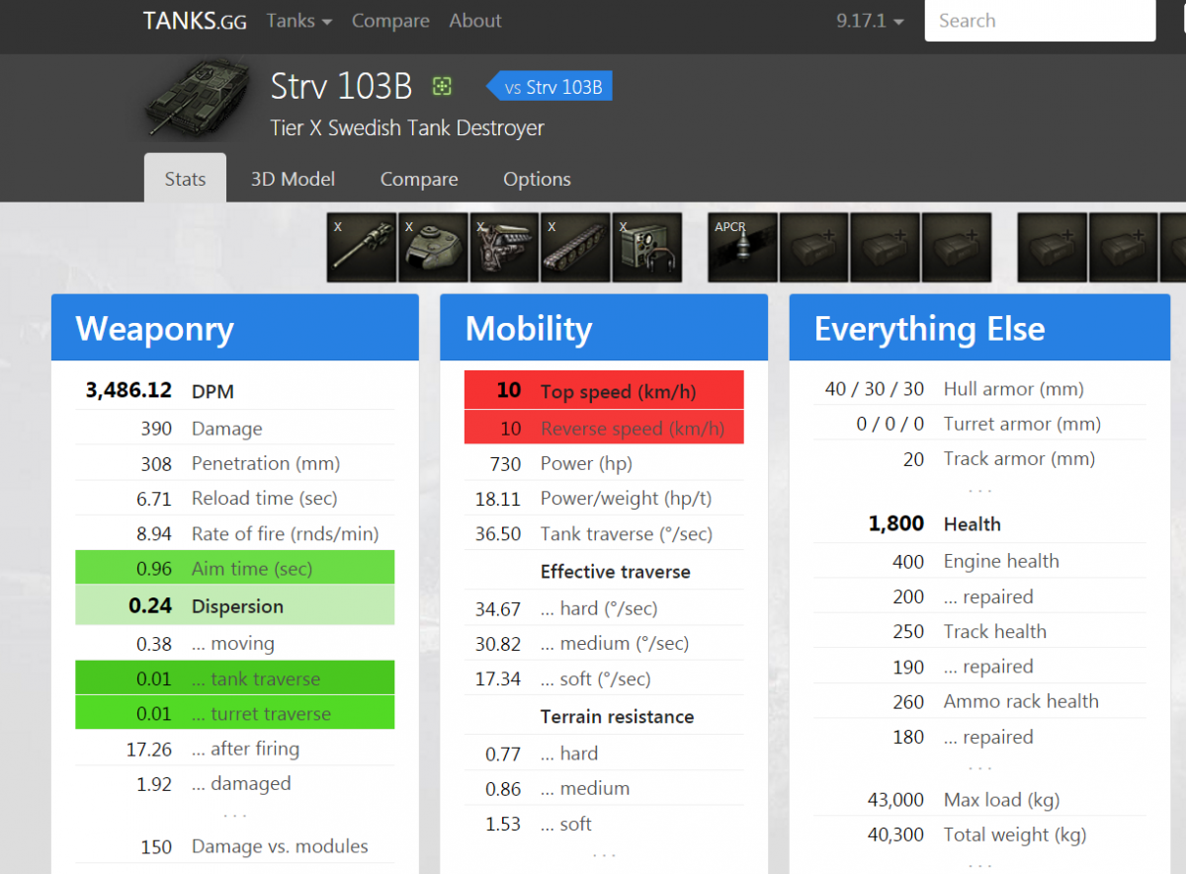This screenshot has width=1186, height=874.
Task: Select the terrain resistance '... medium' 0.86 row
Action: click(604, 789)
